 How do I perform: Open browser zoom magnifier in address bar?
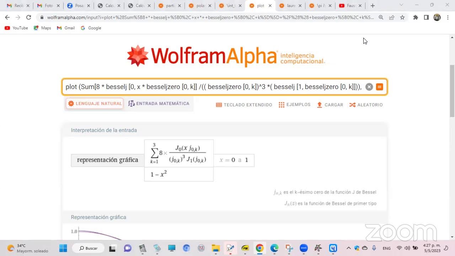point(381,17)
